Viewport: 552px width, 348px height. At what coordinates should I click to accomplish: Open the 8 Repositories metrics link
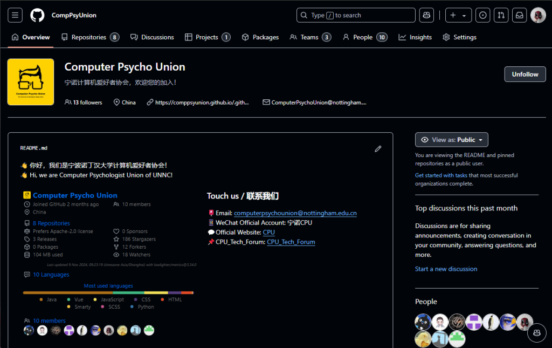(x=51, y=223)
